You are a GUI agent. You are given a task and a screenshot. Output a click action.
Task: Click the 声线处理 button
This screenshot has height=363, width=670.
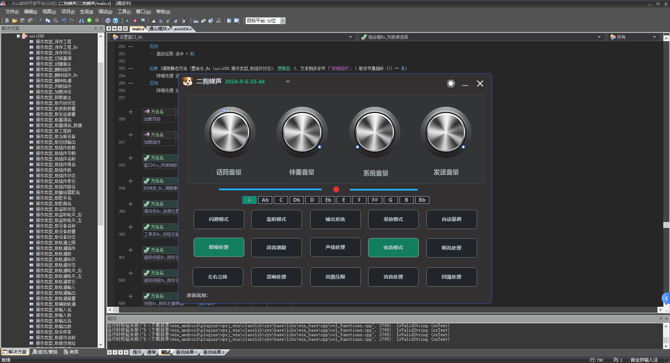(335, 247)
